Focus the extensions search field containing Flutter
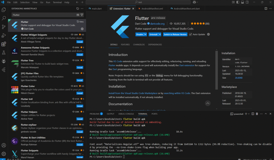Viewport: 274px width, 160px height. pyautogui.click(x=44, y=15)
